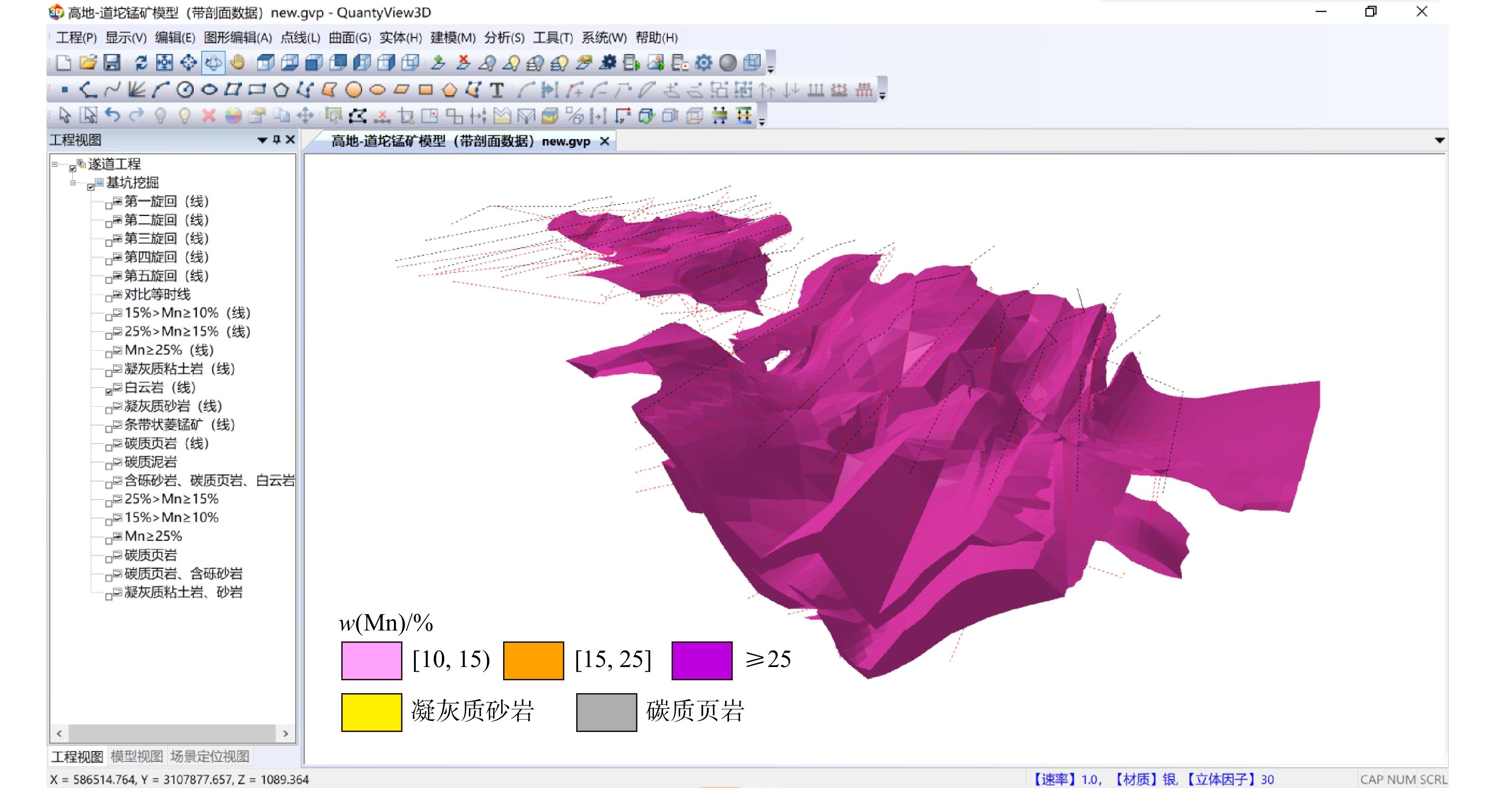
Task: Select the hand pan tool
Action: (237, 63)
